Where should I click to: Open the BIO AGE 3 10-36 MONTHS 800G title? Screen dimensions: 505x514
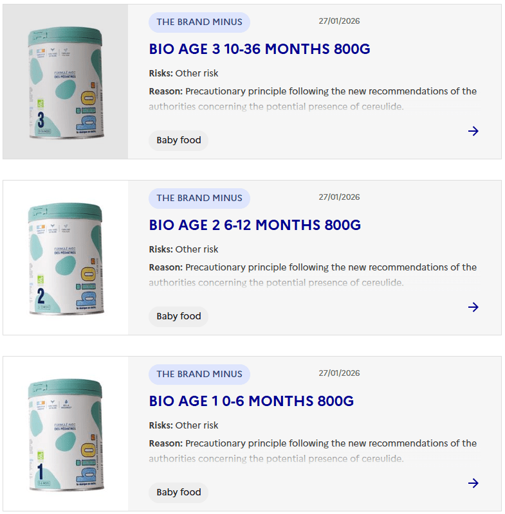[259, 49]
